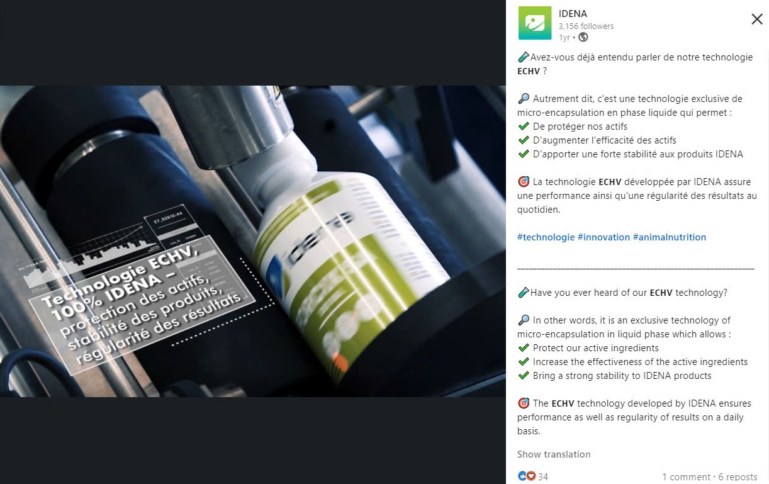This screenshot has height=484, width=769.
Task: Close the post viewer with X
Action: click(x=756, y=20)
